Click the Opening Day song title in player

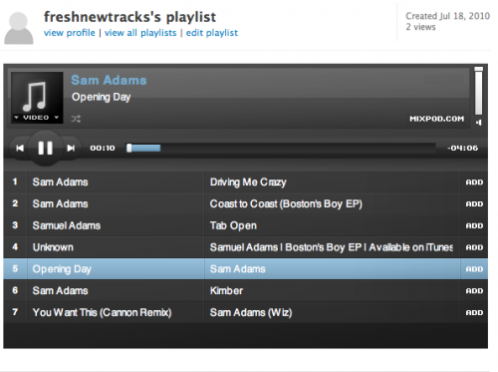pos(102,97)
